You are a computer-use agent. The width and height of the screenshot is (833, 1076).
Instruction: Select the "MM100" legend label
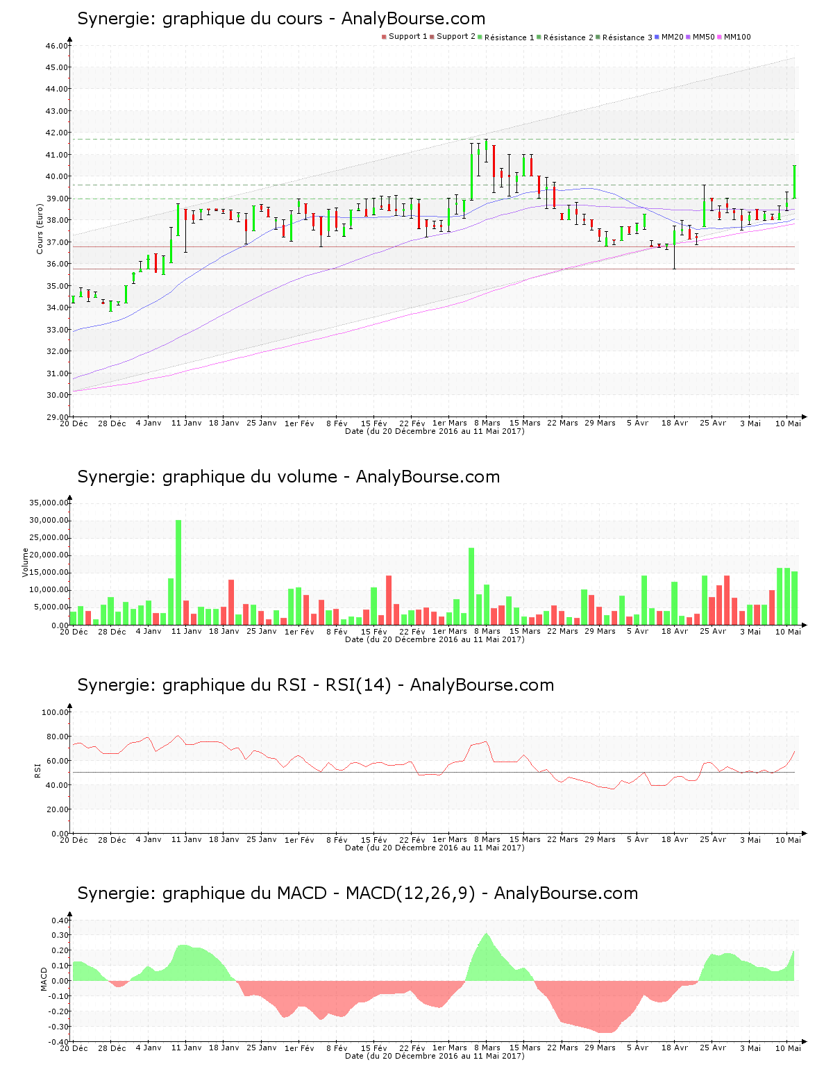(737, 37)
